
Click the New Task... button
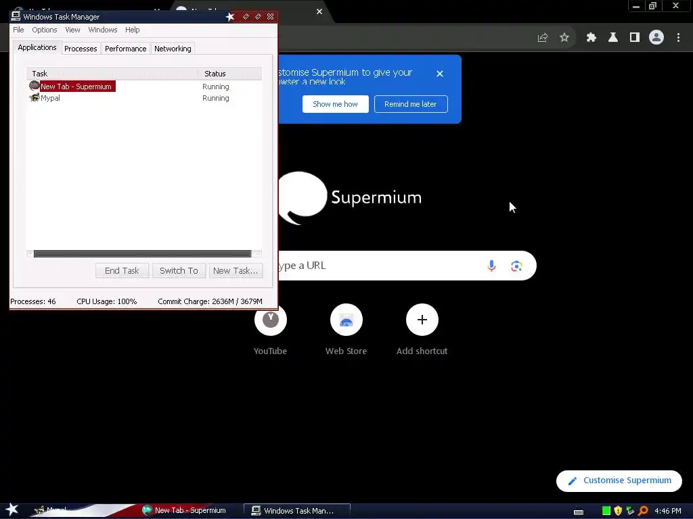pyautogui.click(x=235, y=270)
